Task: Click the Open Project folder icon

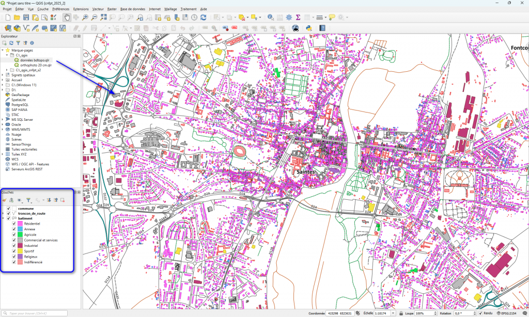Action: pyautogui.click(x=16, y=18)
